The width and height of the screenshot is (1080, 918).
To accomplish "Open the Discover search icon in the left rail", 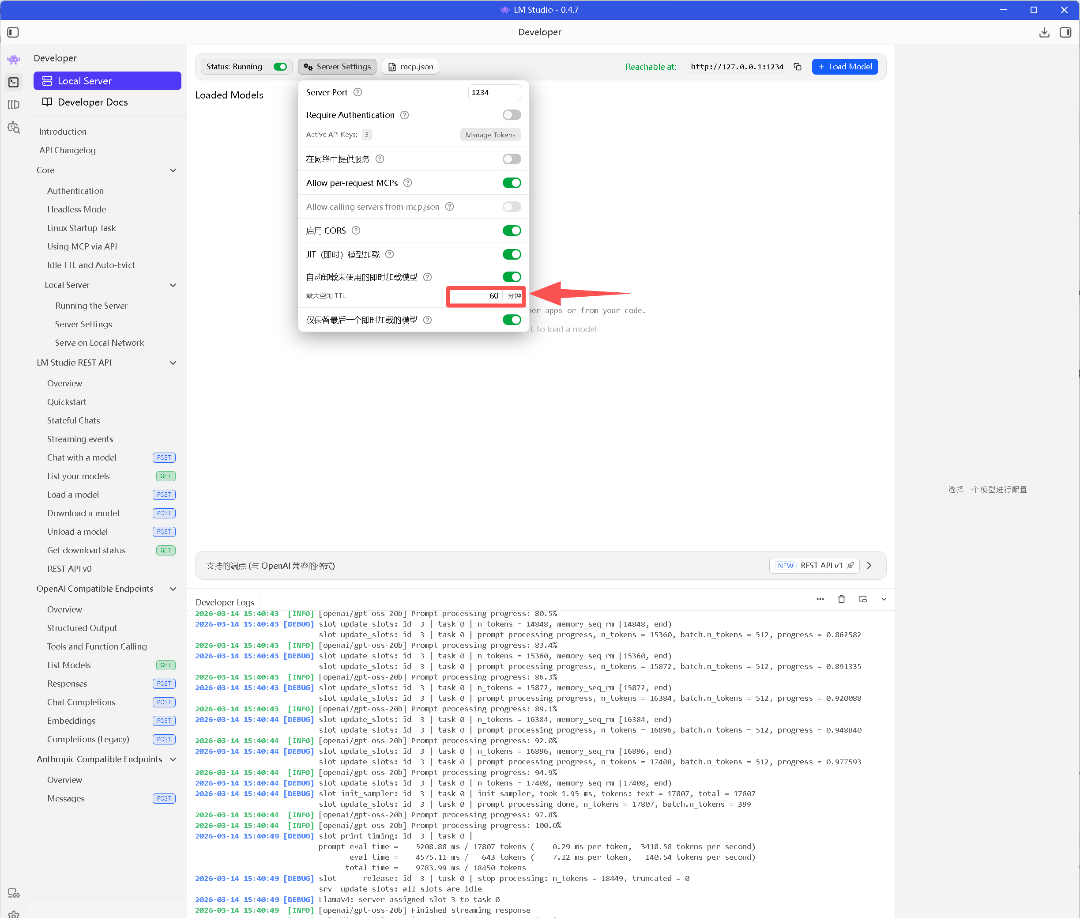I will point(14,128).
